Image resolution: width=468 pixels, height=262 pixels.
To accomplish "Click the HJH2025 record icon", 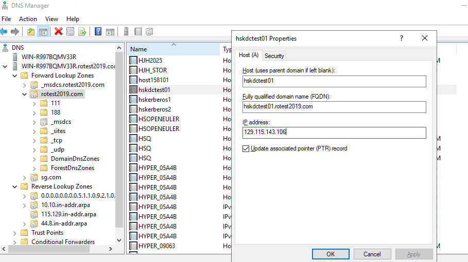I will (x=133, y=61).
